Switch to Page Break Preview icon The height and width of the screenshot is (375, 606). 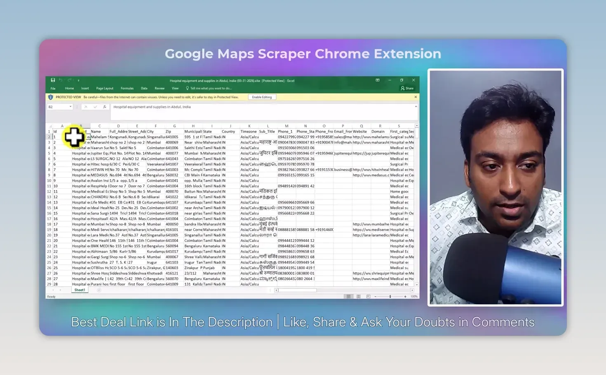coord(368,296)
